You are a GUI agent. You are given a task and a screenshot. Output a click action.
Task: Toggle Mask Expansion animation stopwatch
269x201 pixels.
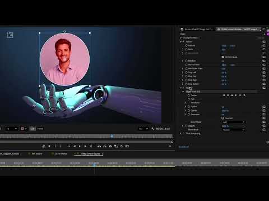[189, 114]
